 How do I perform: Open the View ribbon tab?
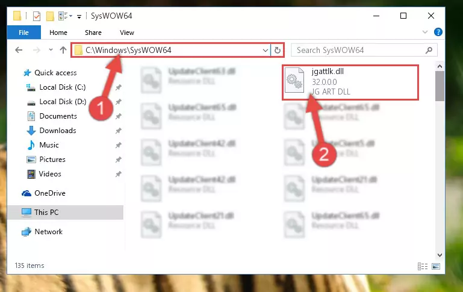tap(126, 33)
